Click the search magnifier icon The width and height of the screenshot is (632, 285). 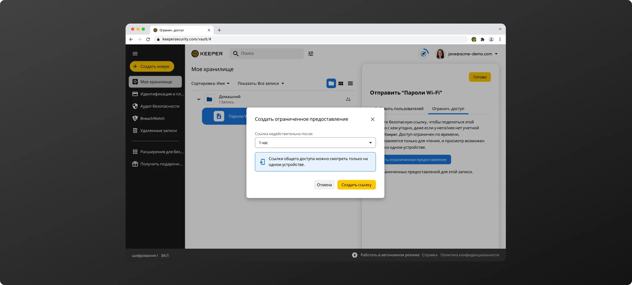coord(236,54)
